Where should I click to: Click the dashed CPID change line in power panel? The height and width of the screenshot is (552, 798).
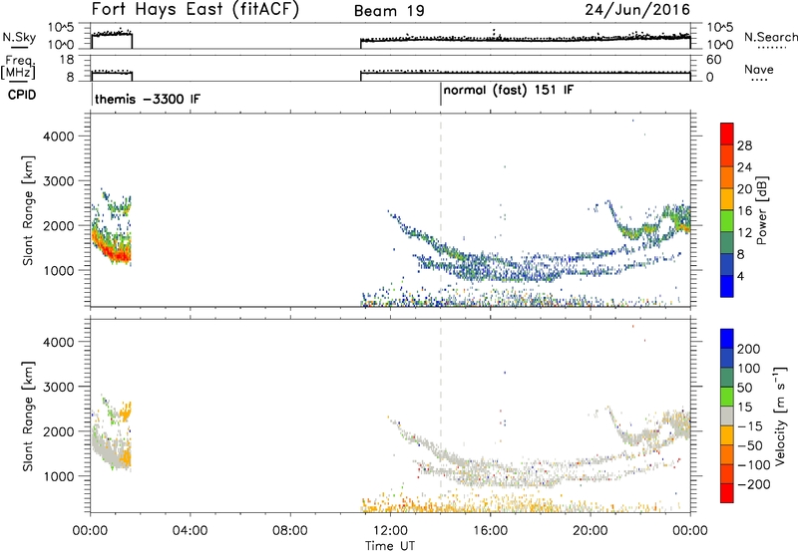pos(441,210)
